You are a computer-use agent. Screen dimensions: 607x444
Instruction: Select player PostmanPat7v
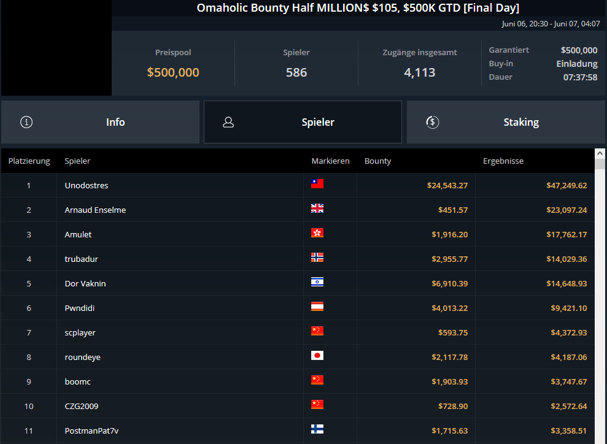(91, 431)
